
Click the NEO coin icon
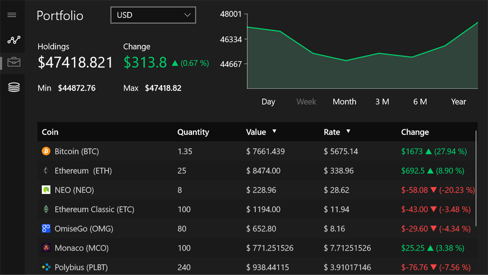click(46, 190)
